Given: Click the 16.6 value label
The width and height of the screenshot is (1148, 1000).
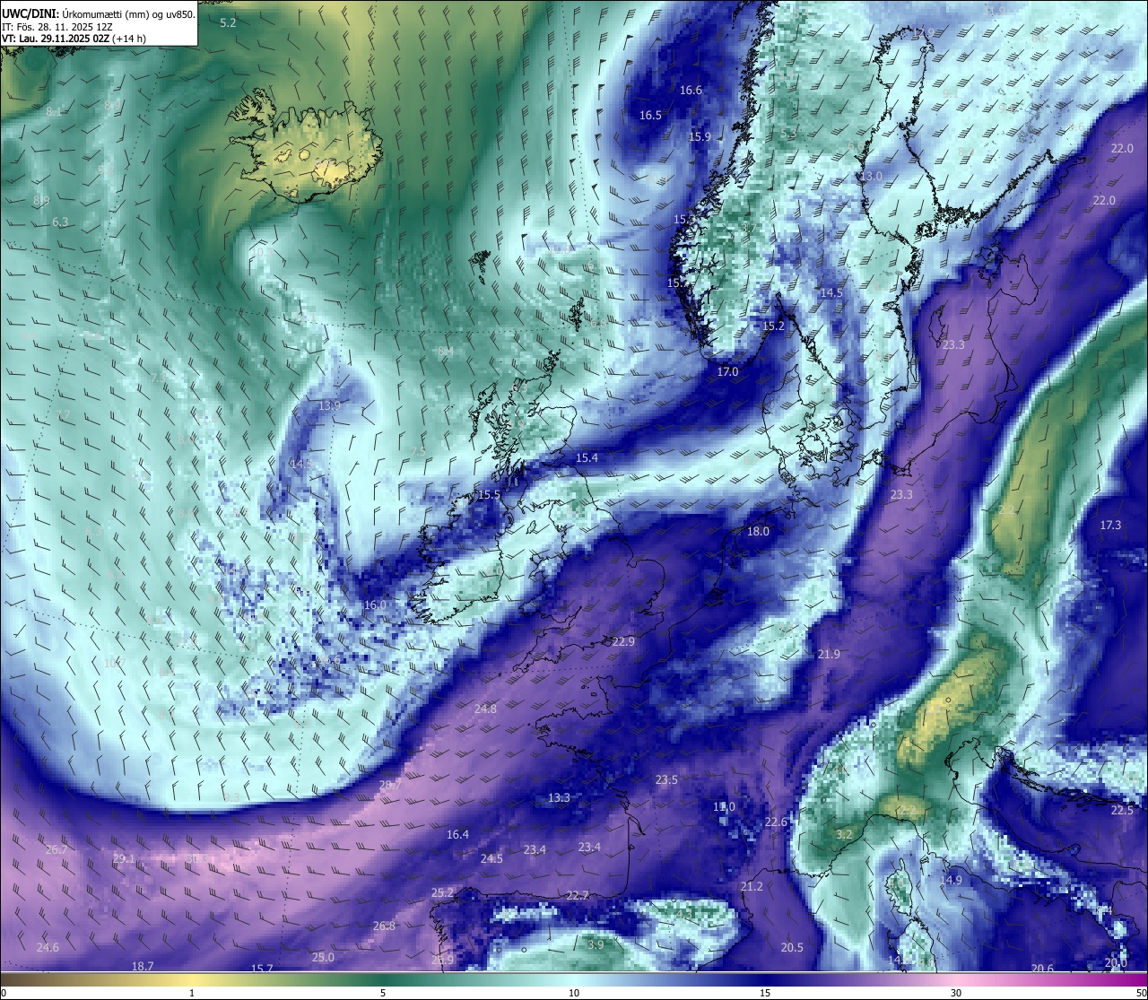Looking at the screenshot, I should pos(691,90).
